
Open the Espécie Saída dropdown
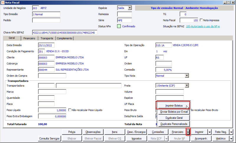click(x=130, y=8)
